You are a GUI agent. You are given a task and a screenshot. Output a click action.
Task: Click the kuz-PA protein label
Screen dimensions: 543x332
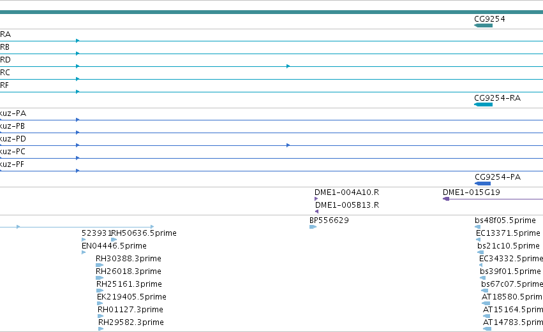pos(13,113)
